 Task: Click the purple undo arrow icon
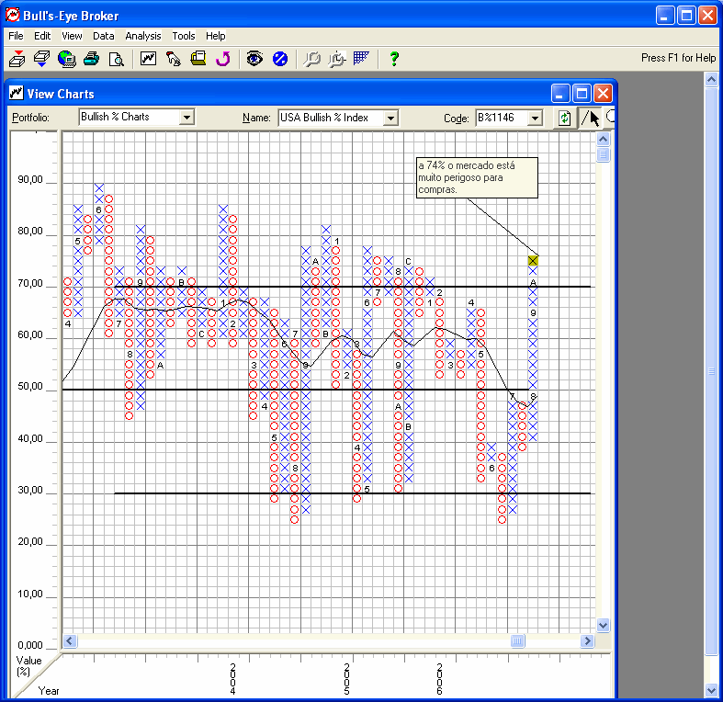click(x=223, y=59)
